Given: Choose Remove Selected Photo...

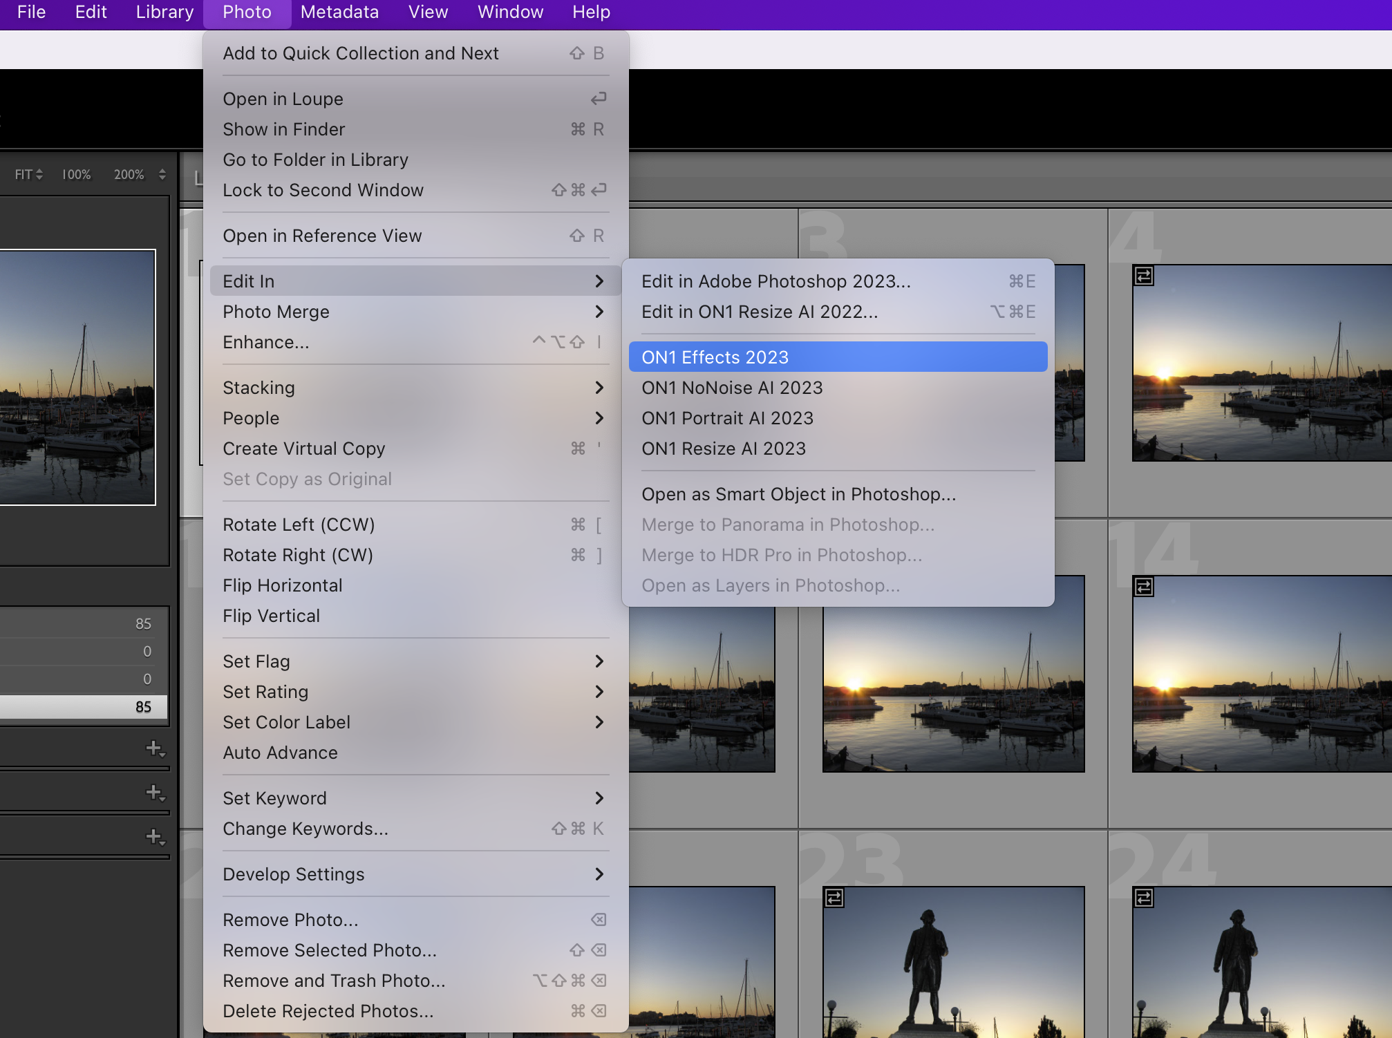Looking at the screenshot, I should (415, 950).
